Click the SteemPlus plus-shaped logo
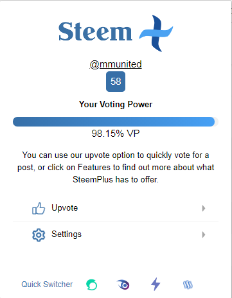 pos(156,33)
